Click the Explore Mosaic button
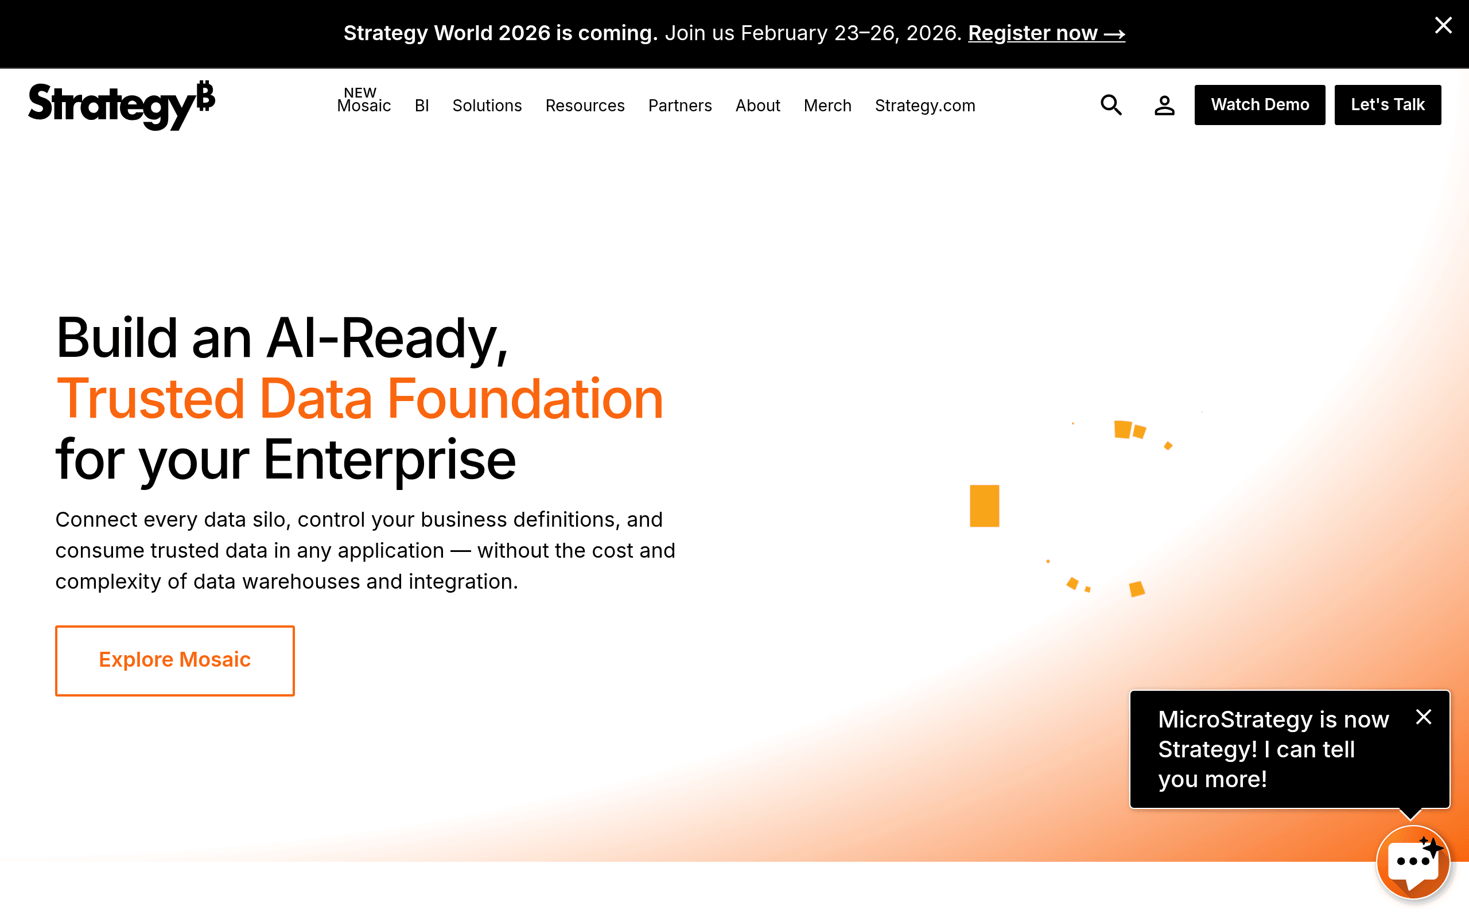Image resolution: width=1469 pixels, height=918 pixels. (x=175, y=660)
